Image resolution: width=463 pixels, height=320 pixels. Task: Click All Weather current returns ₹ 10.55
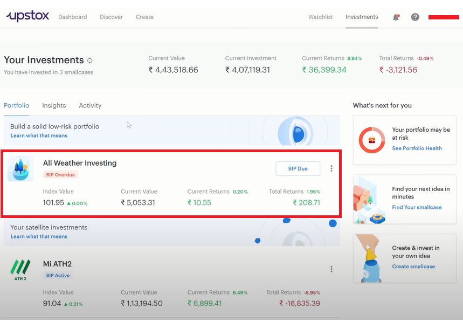(199, 202)
